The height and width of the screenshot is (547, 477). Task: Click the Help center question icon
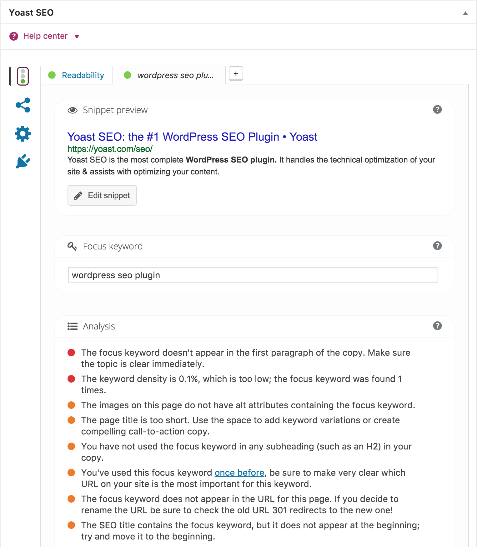[14, 36]
